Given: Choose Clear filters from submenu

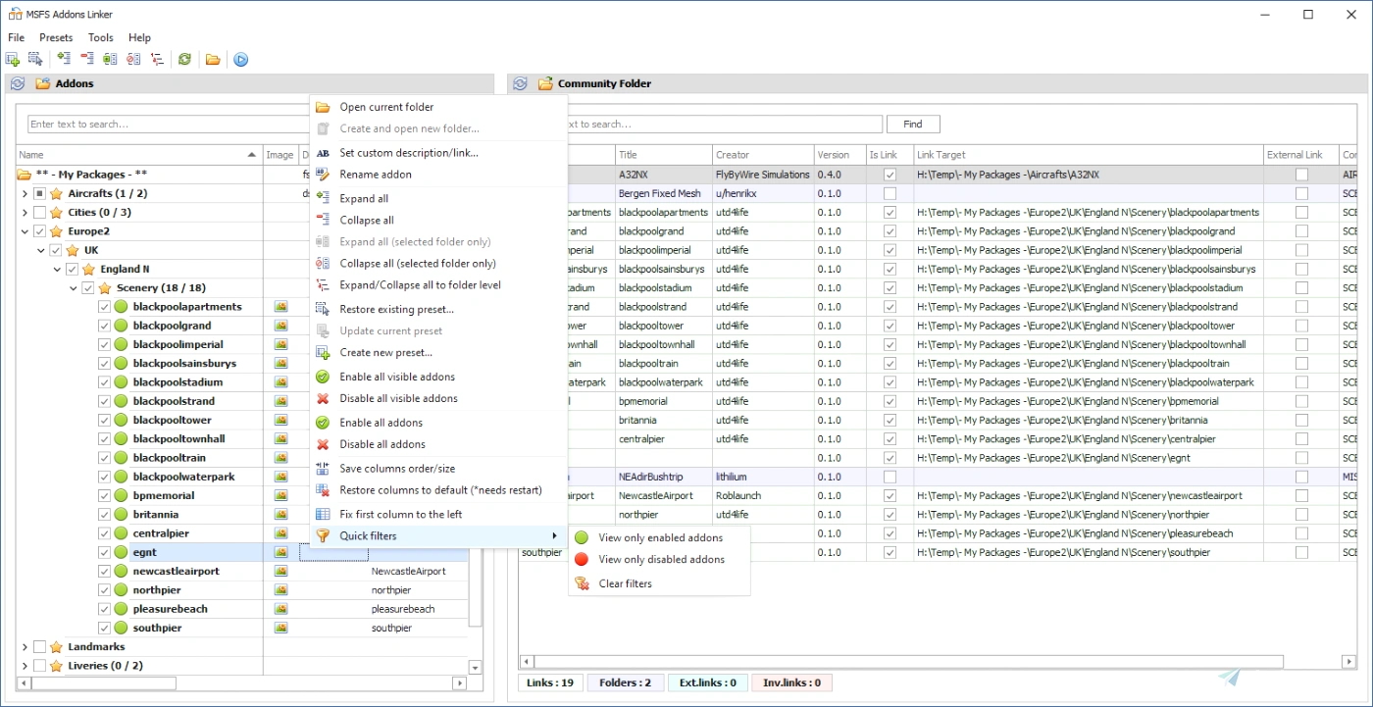Looking at the screenshot, I should click(x=625, y=584).
